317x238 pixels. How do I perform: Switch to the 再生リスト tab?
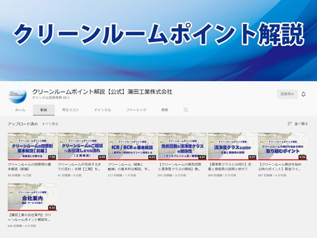pyautogui.click(x=70, y=110)
